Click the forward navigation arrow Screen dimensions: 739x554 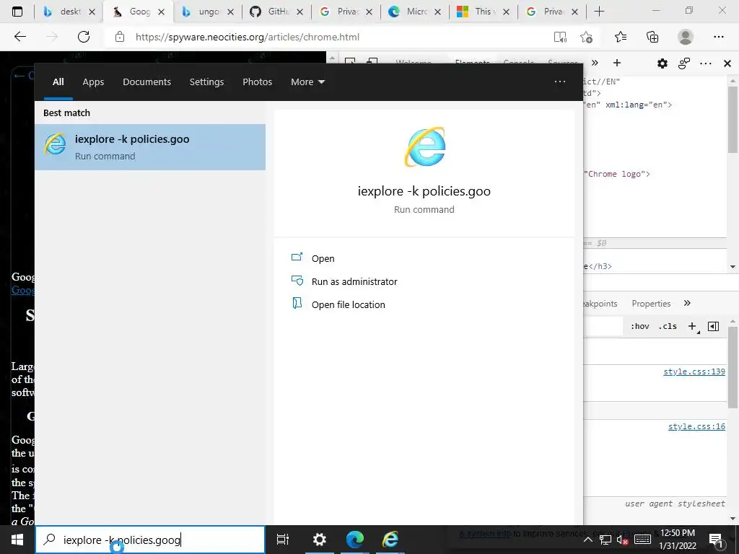point(52,37)
